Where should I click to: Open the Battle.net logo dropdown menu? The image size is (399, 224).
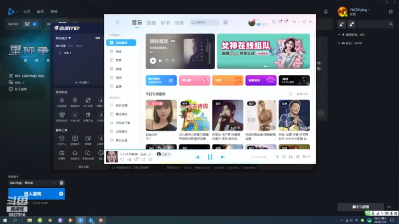tap(13, 11)
